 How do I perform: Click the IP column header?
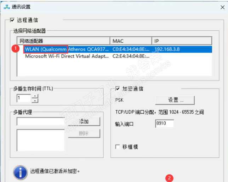coord(182,41)
